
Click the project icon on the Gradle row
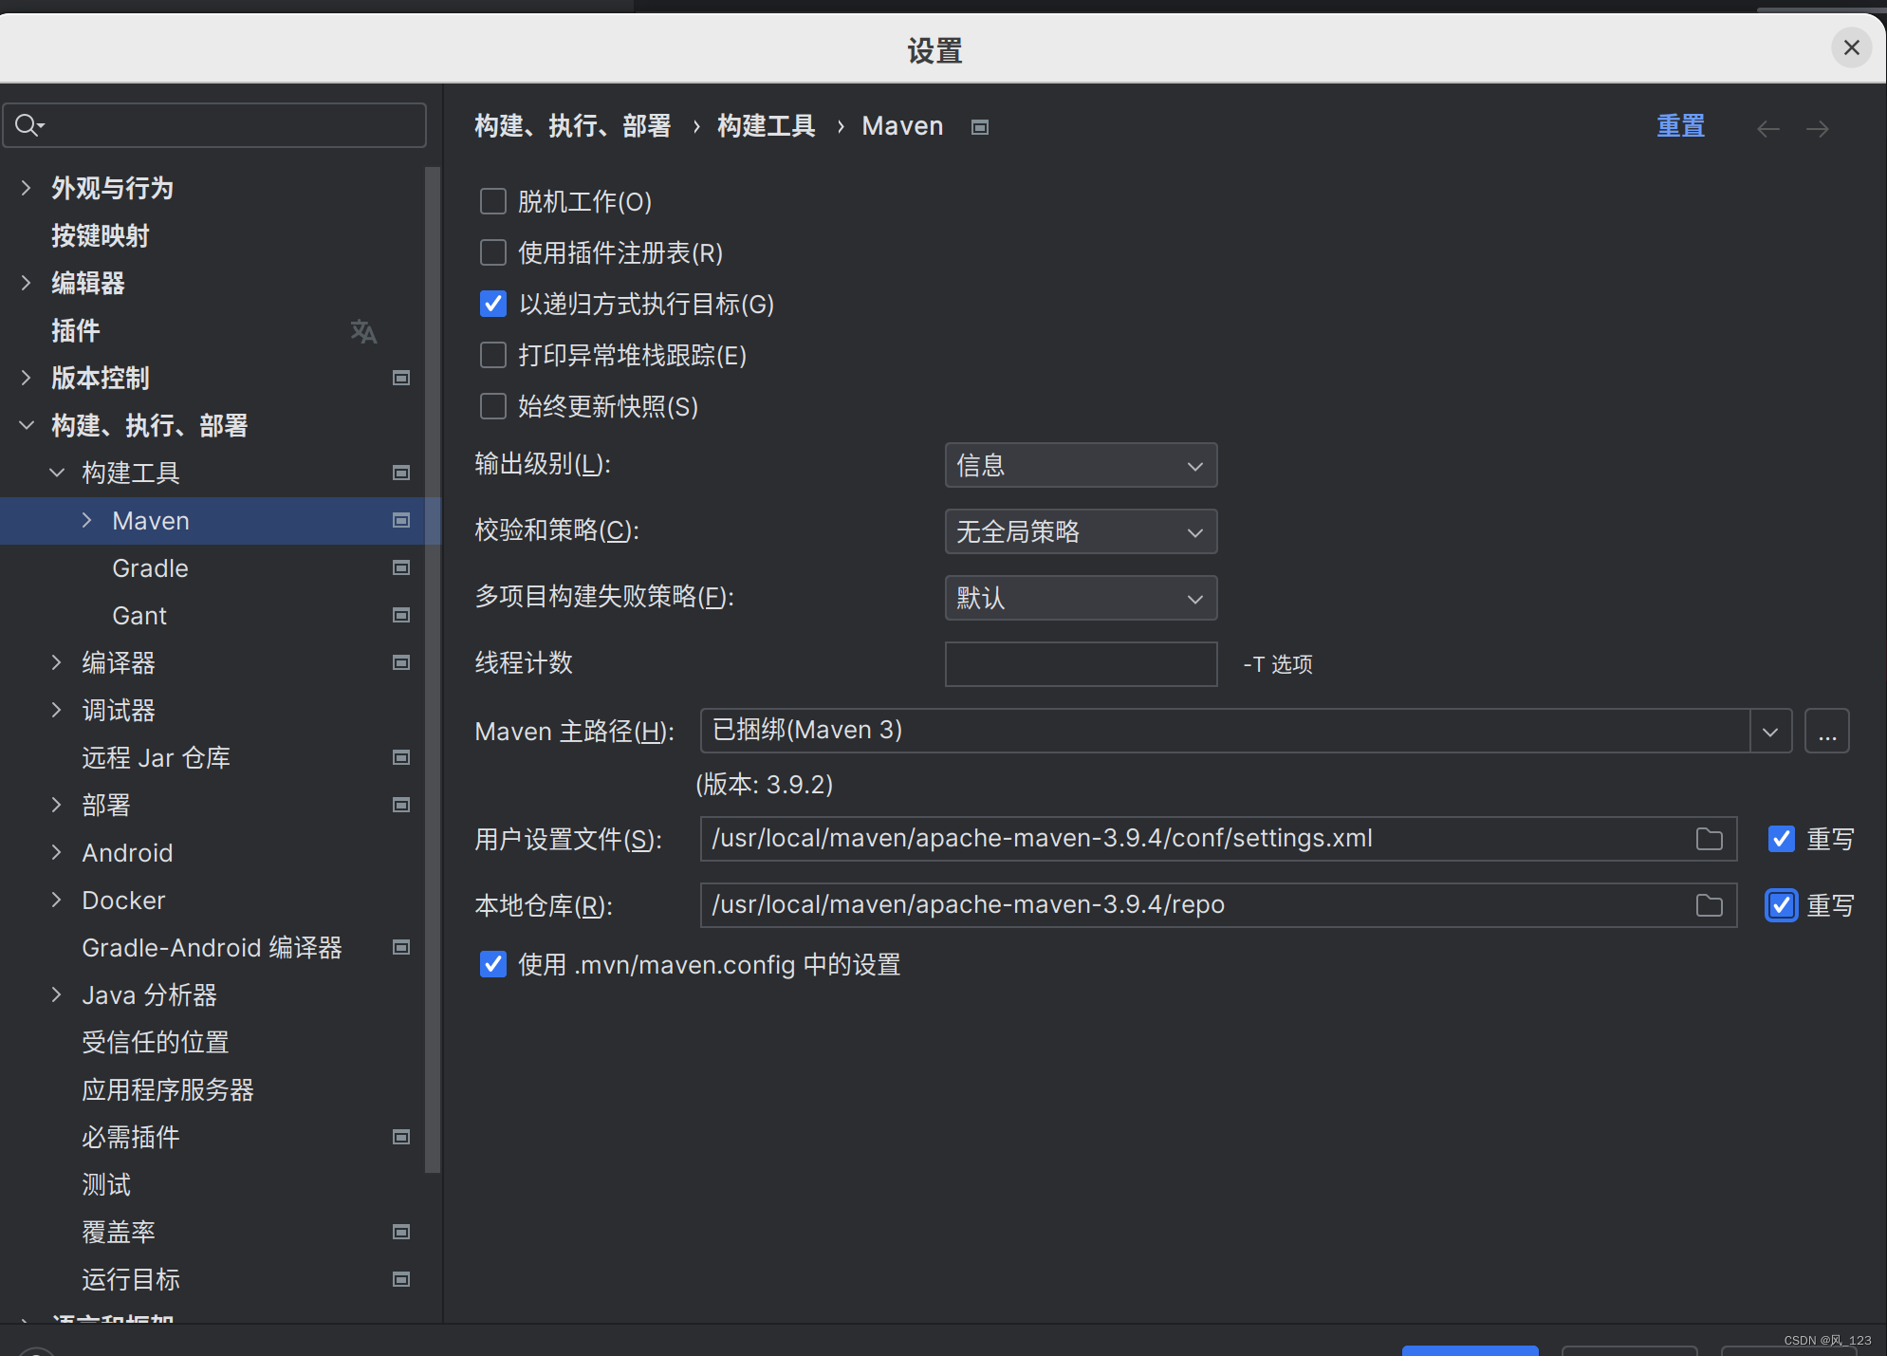pos(401,567)
